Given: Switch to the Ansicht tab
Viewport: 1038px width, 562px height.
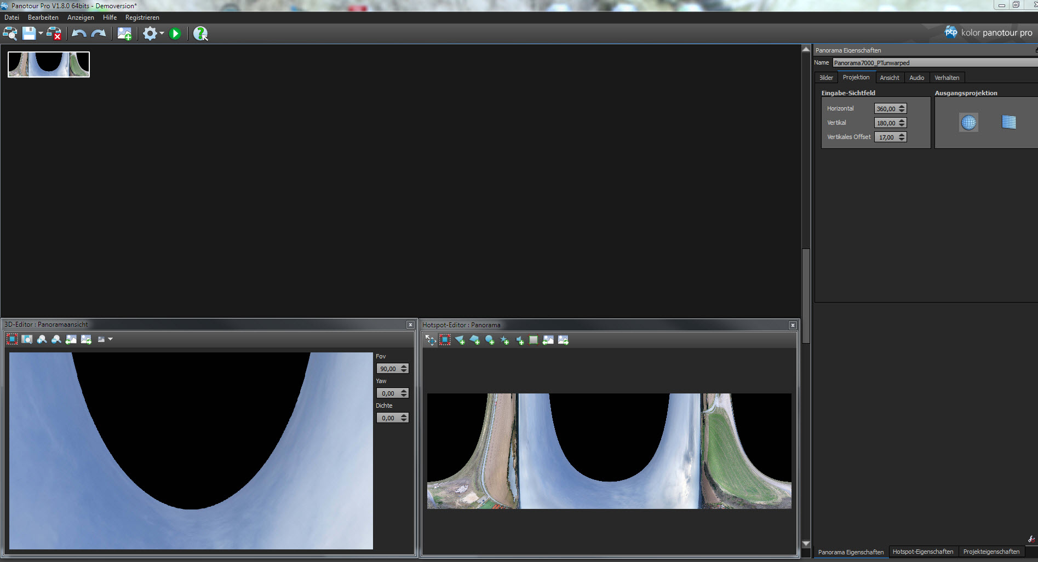Looking at the screenshot, I should 889,78.
